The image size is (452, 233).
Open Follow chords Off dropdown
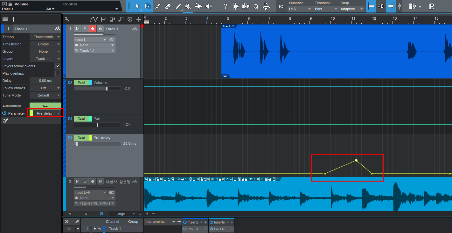pyautogui.click(x=45, y=88)
